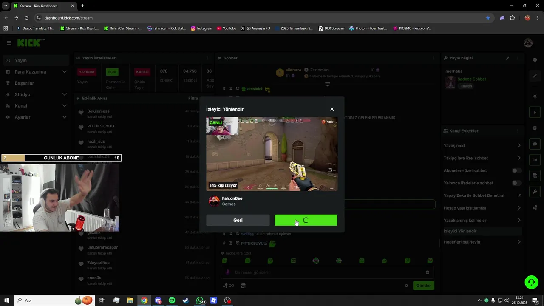The height and width of the screenshot is (306, 544).
Task: Open Chrome extensions puzzle icon
Action: 512,18
